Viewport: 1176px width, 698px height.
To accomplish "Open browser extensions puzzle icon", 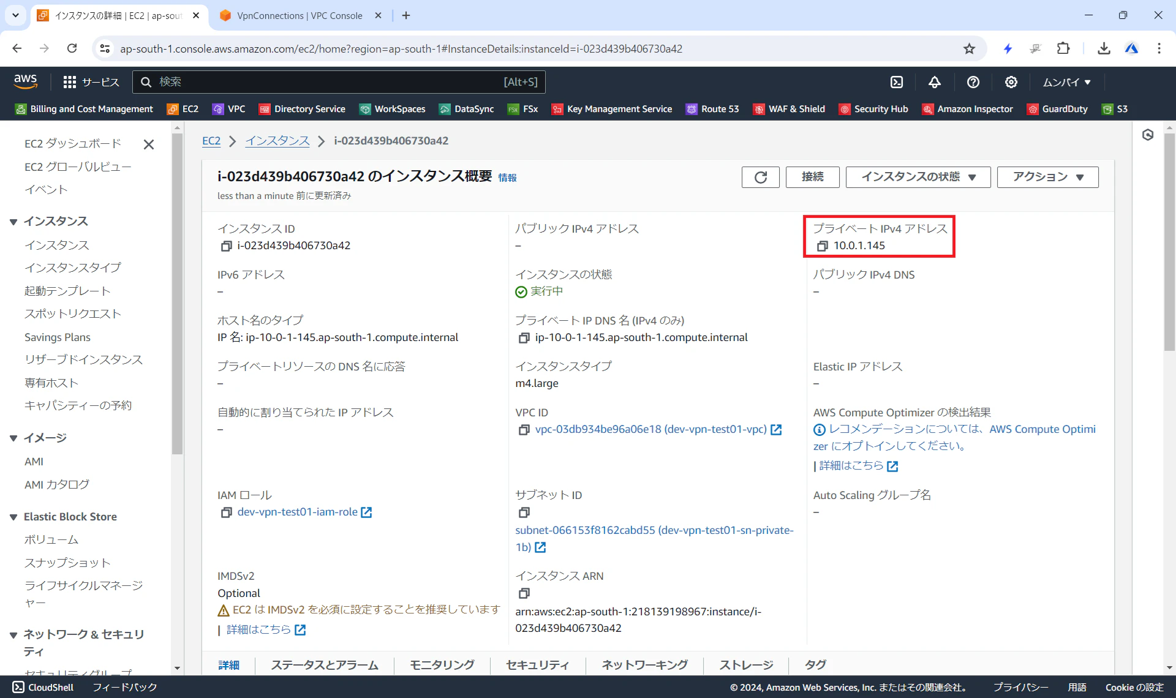I will [x=1064, y=48].
